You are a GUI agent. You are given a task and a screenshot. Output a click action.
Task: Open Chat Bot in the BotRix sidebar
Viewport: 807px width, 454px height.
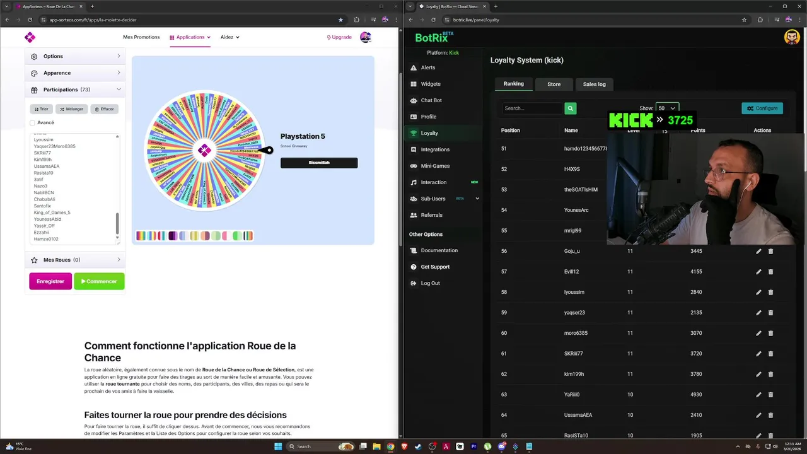point(431,100)
